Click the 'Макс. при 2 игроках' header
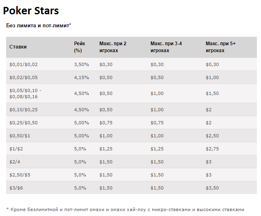Viewport: 261px width, 216px height. click(113, 47)
